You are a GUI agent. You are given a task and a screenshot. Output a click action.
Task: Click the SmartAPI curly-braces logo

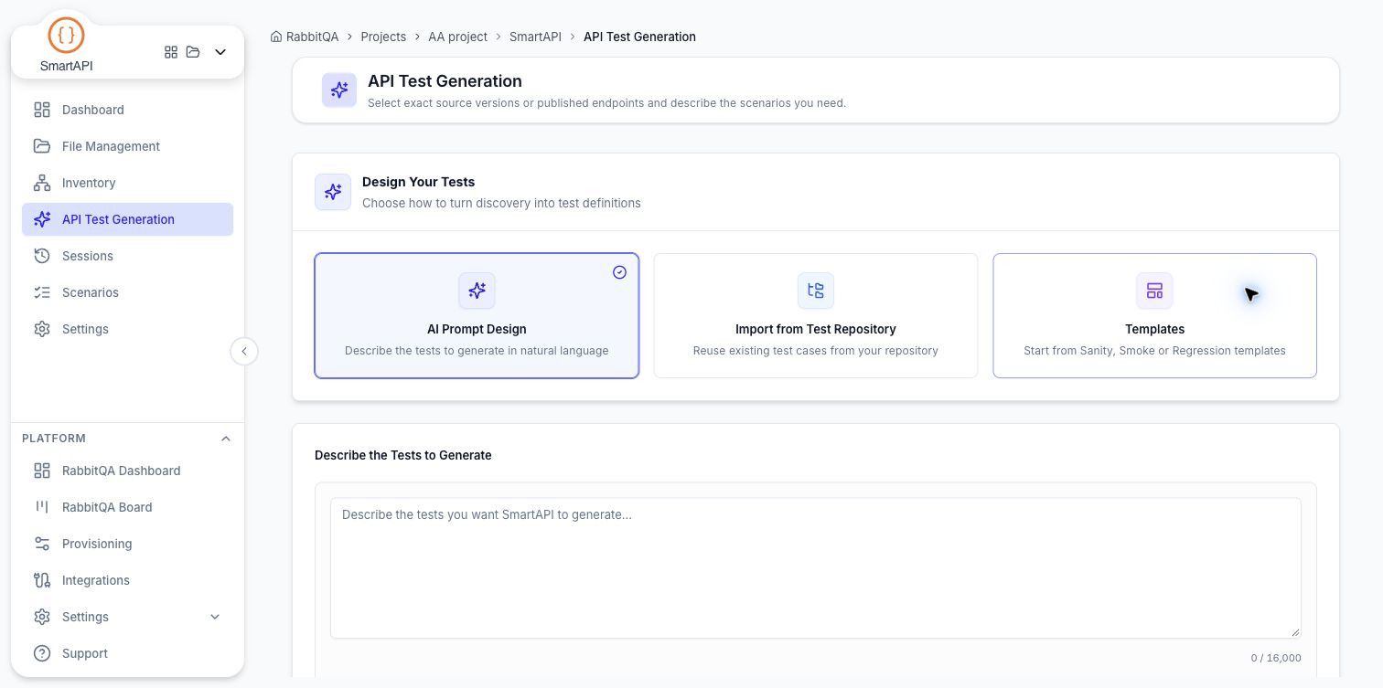pyautogui.click(x=66, y=36)
